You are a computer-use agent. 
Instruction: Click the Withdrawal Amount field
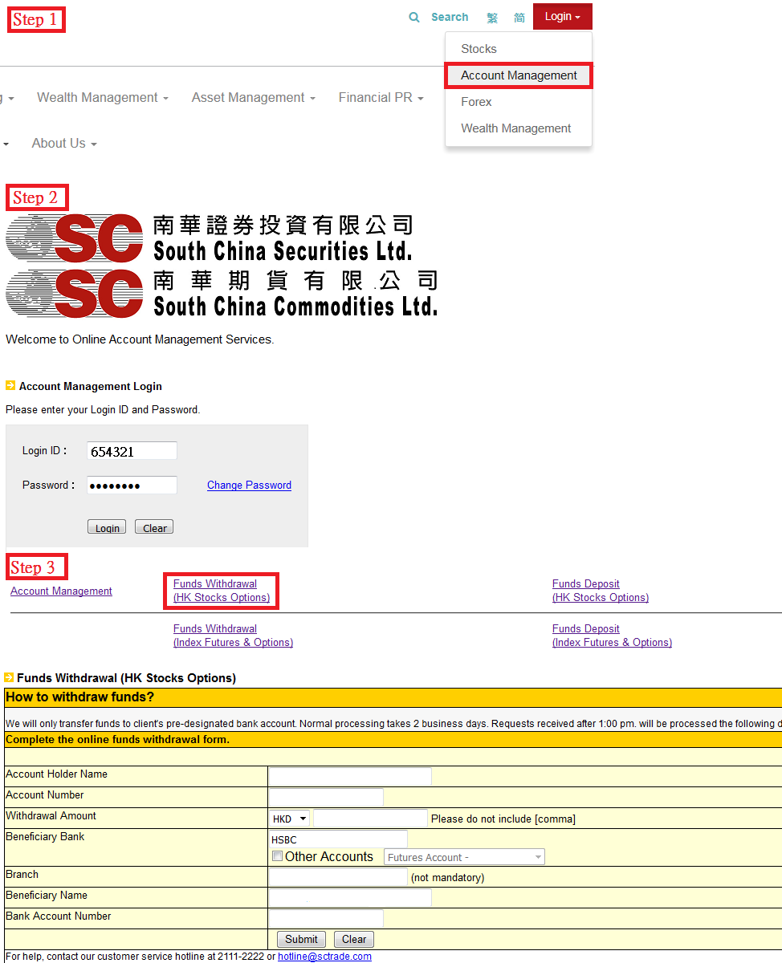[370, 819]
